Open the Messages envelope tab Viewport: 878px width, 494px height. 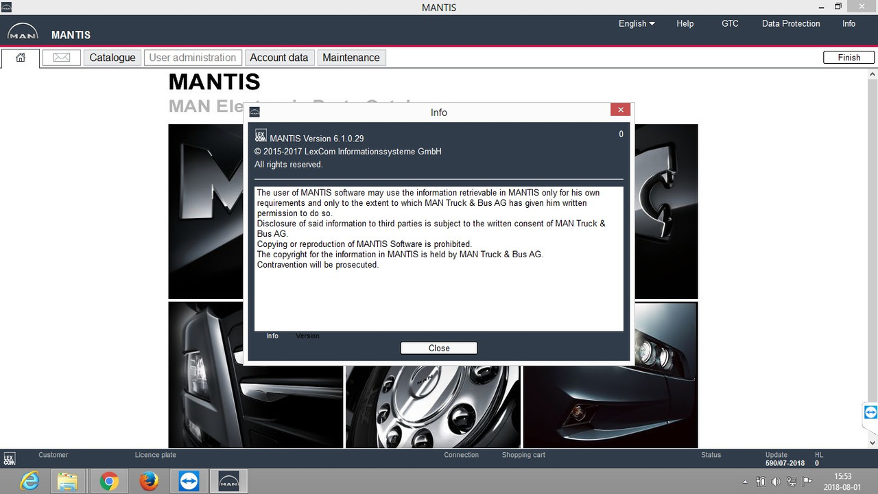click(x=62, y=58)
